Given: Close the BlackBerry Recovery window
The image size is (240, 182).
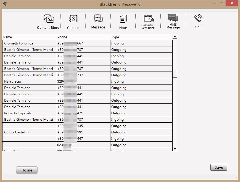Looking at the screenshot, I should tap(232, 3).
